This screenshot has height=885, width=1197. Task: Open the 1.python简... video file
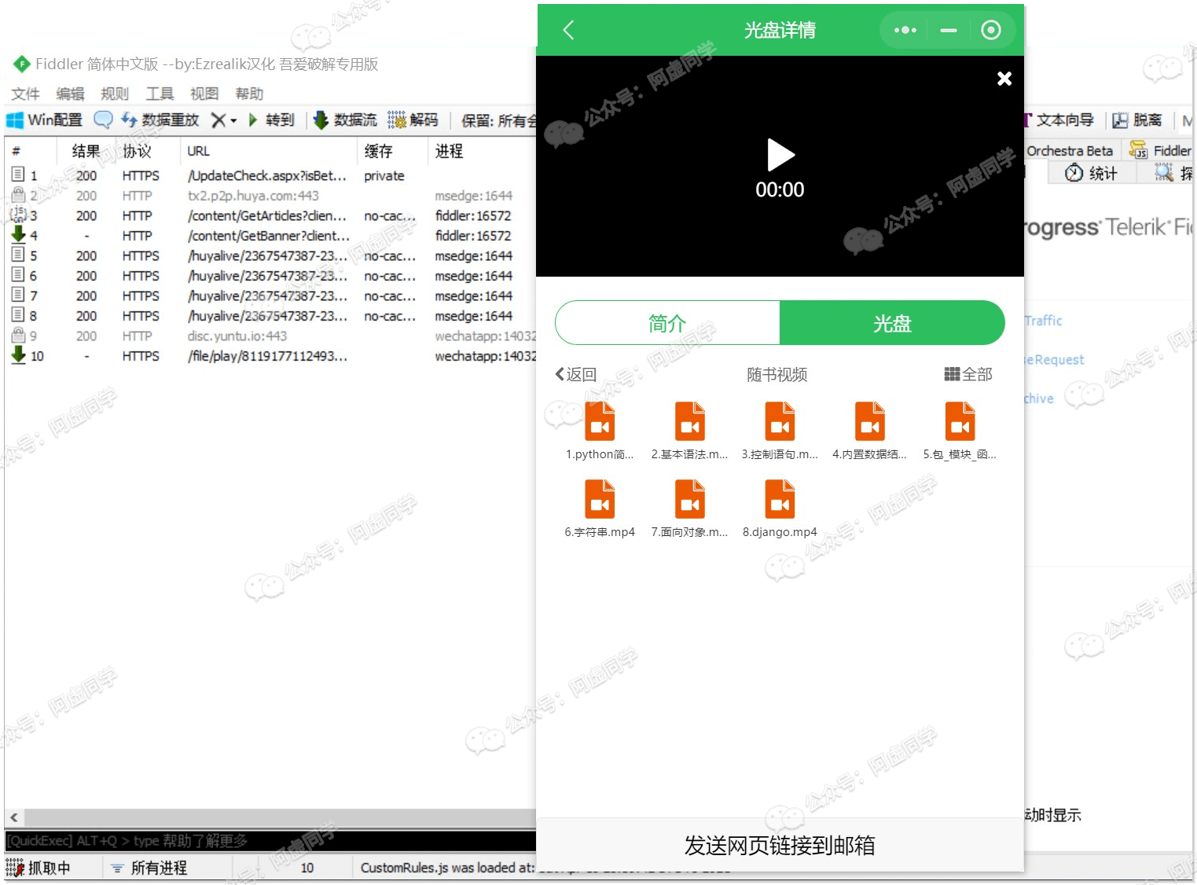pyautogui.click(x=600, y=431)
